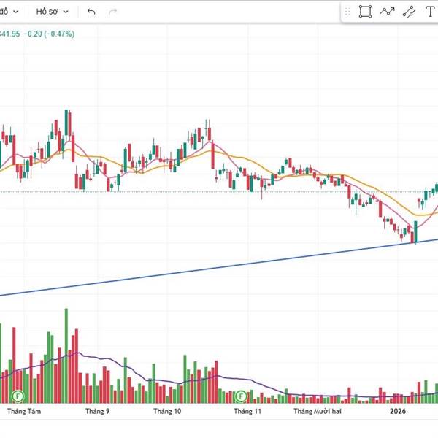Click the Tháng 10 time axis label
This screenshot has width=438, height=438.
coord(167,411)
